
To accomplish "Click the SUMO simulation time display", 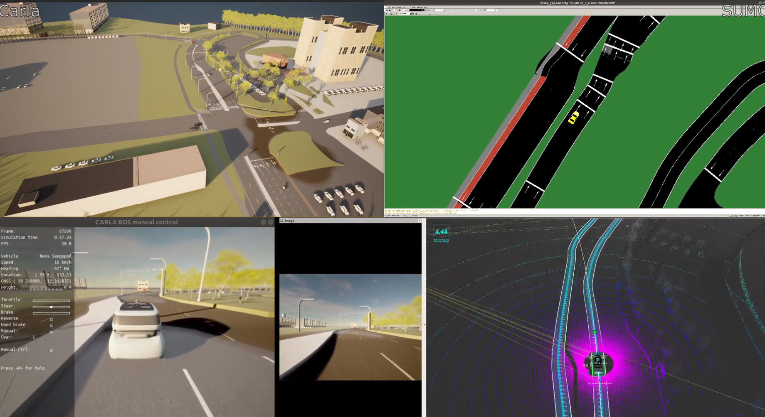I will click(417, 10).
